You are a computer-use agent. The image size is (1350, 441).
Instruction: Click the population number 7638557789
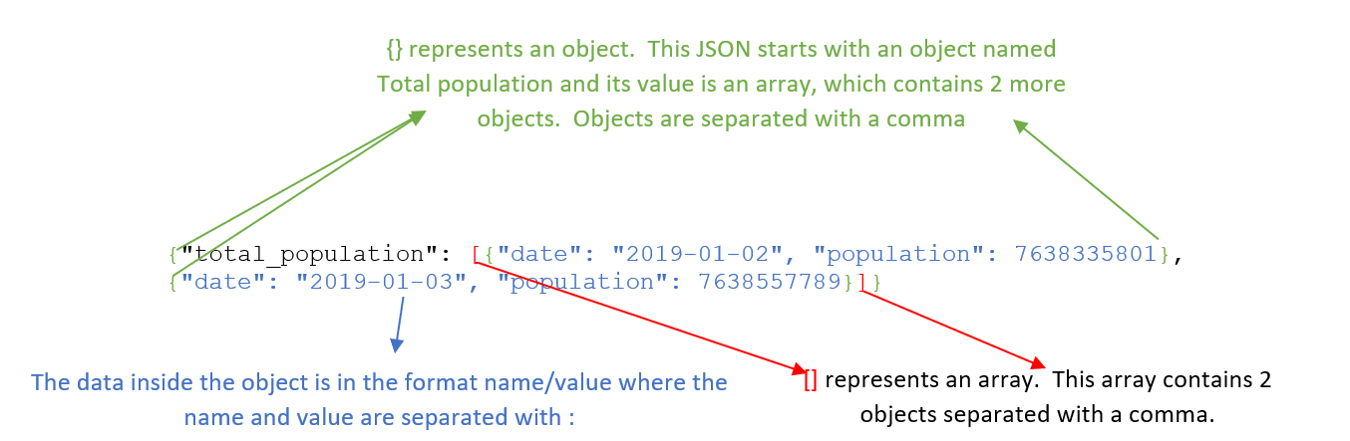point(771,284)
